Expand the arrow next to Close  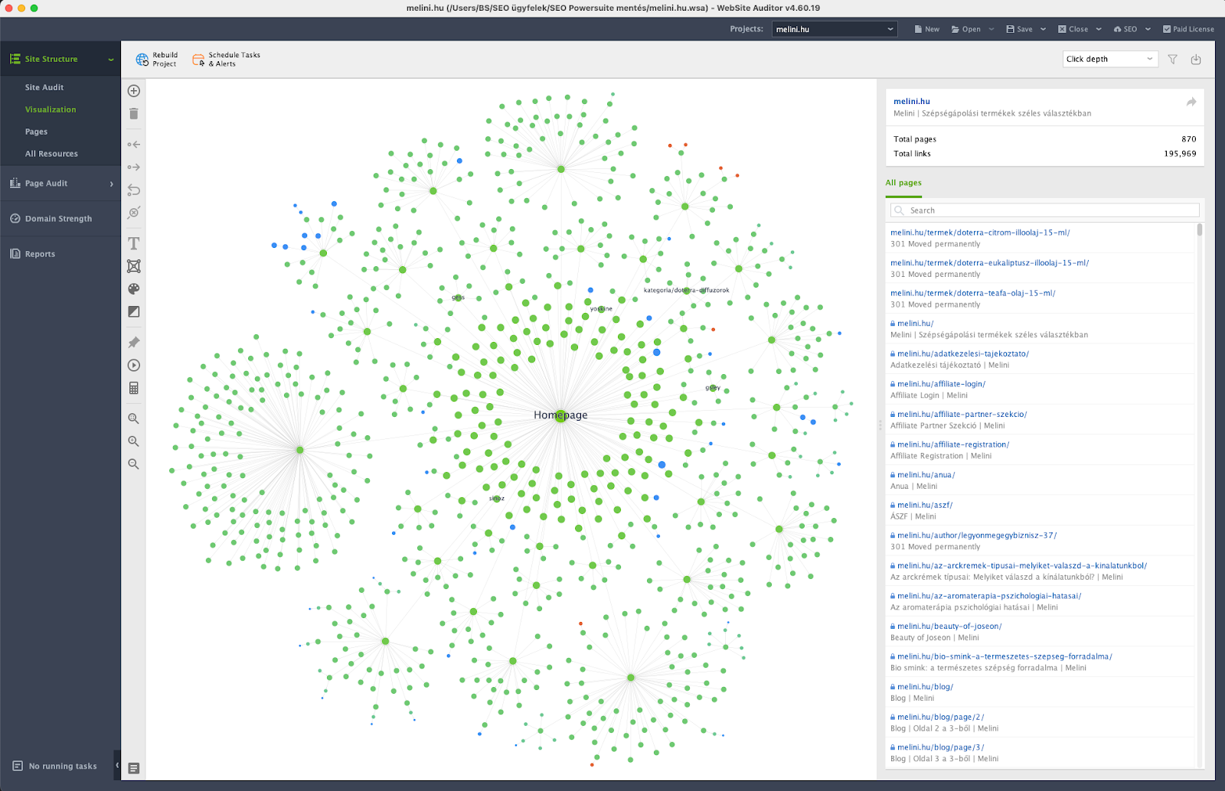(1099, 29)
